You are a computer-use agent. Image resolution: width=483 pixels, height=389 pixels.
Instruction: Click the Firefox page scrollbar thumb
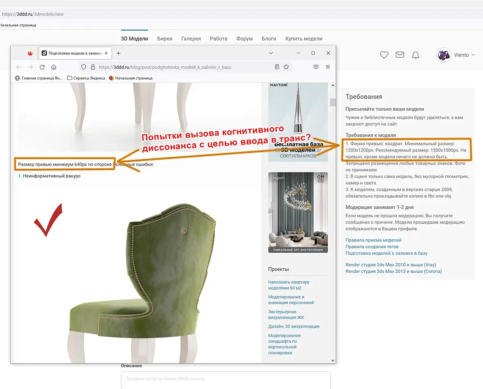[333, 102]
